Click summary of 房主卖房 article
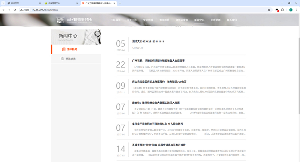 [x=189, y=90]
